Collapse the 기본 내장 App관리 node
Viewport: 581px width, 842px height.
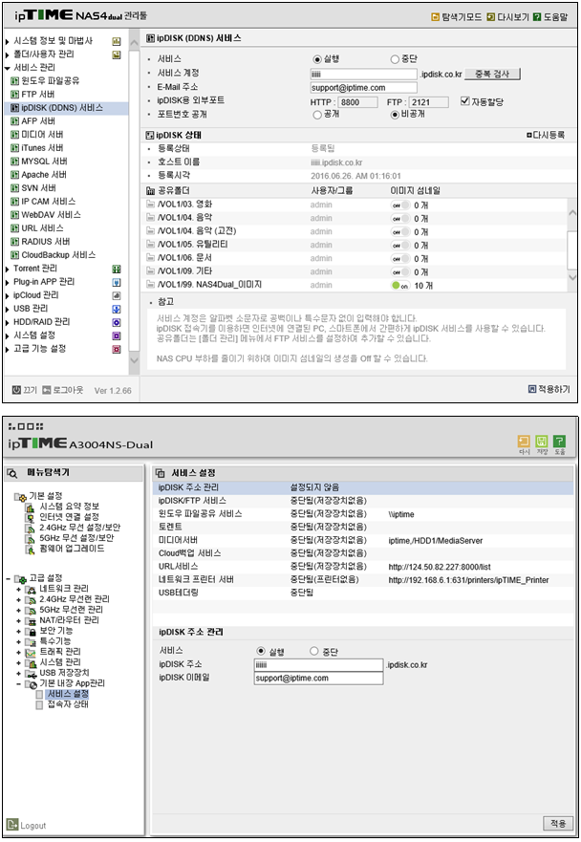[19, 684]
